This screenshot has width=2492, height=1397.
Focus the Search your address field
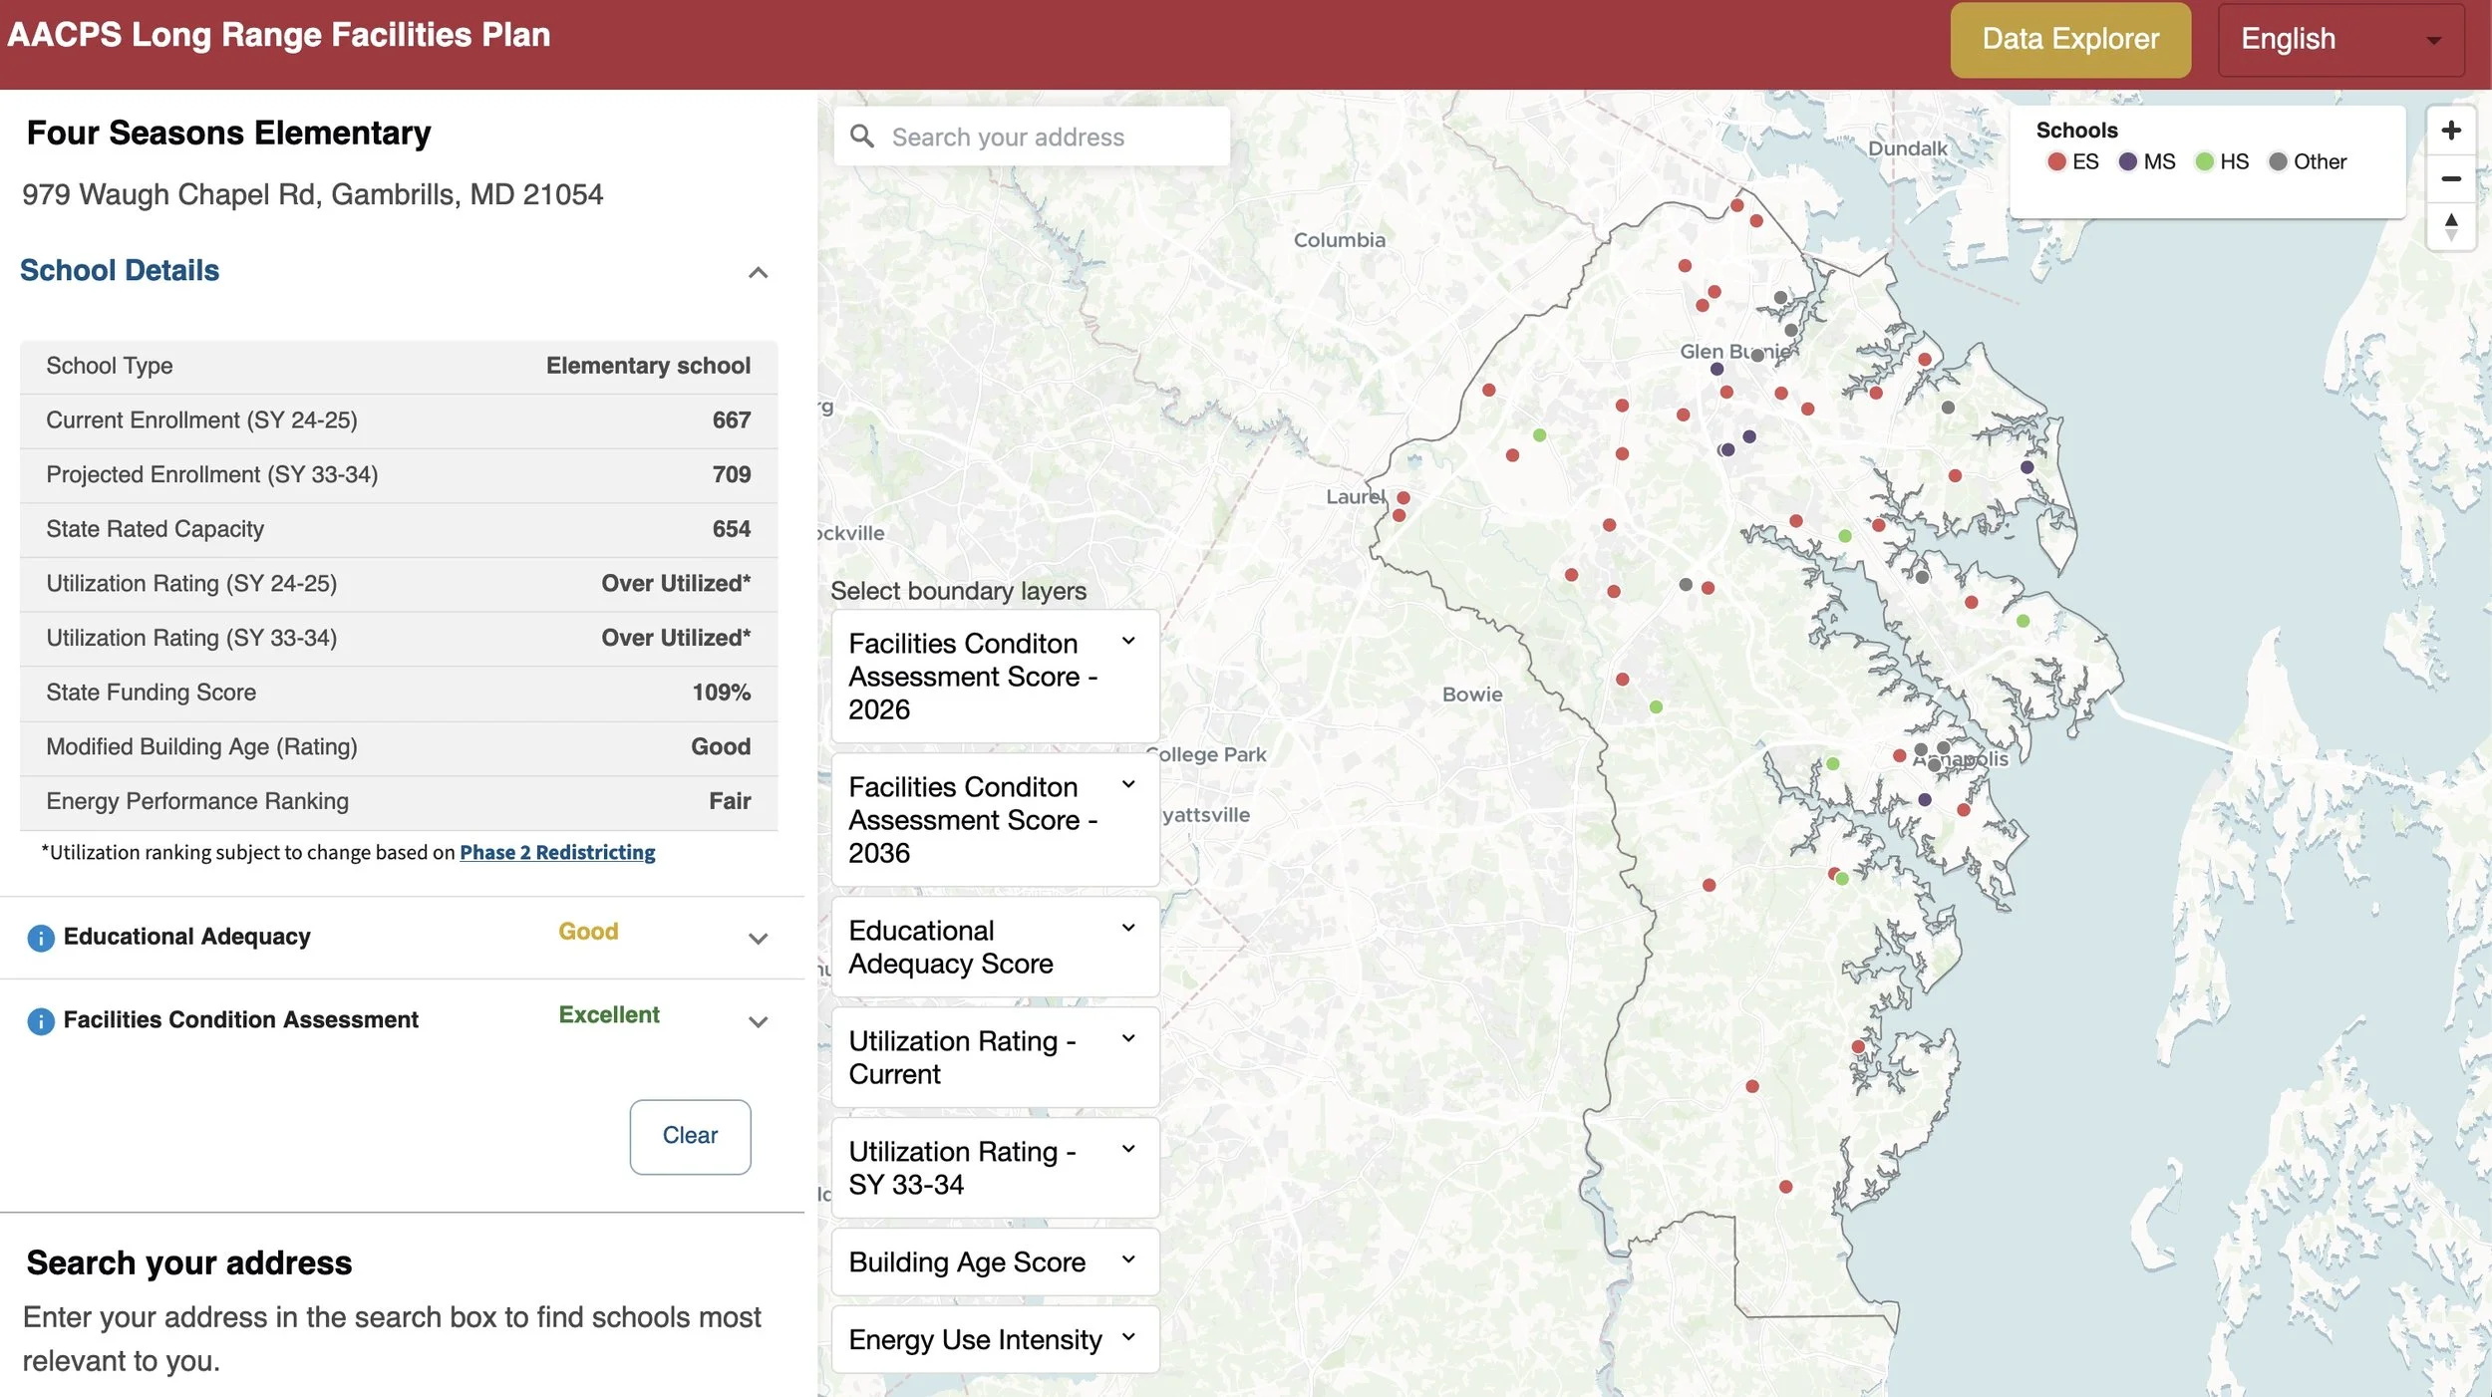(1032, 137)
